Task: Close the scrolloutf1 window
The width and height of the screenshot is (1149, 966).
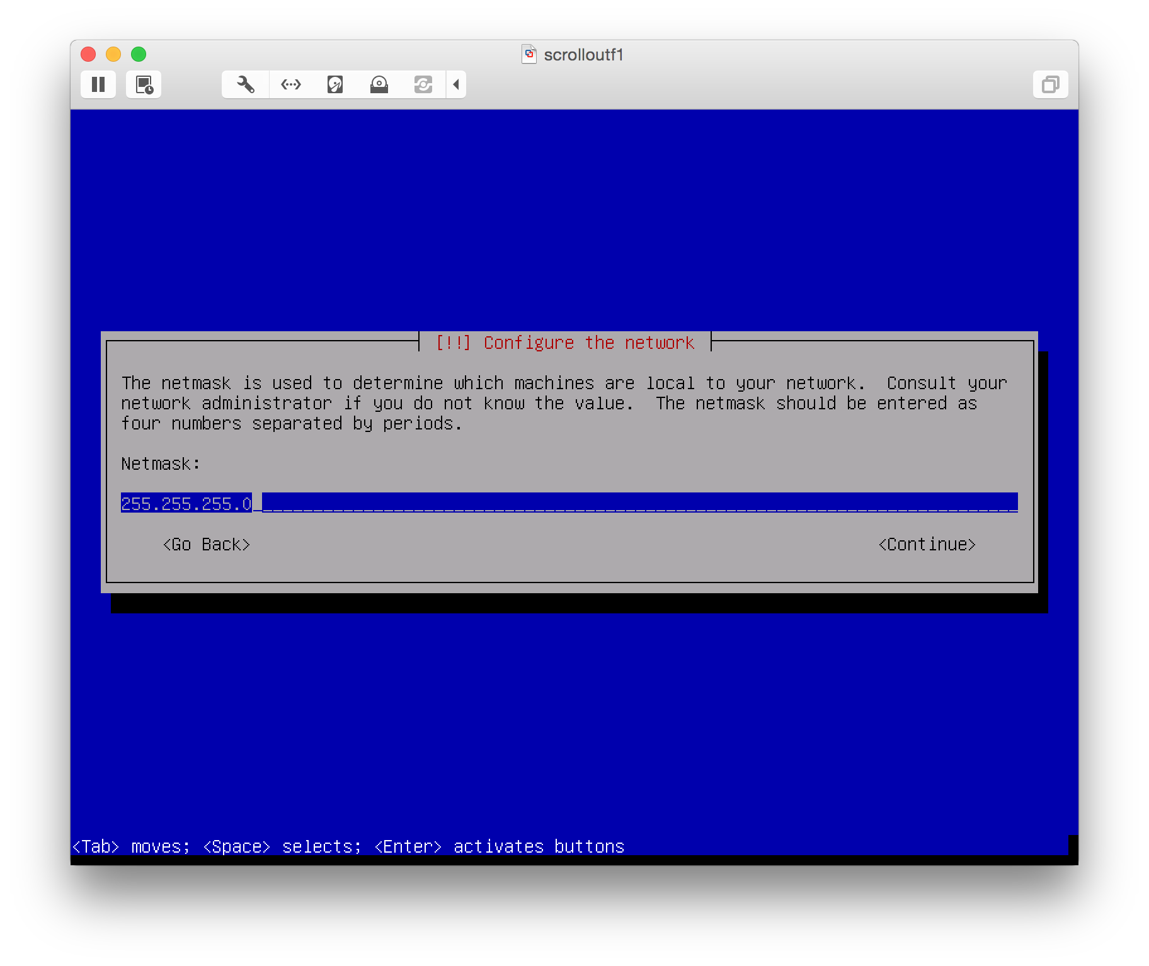Action: coord(88,54)
